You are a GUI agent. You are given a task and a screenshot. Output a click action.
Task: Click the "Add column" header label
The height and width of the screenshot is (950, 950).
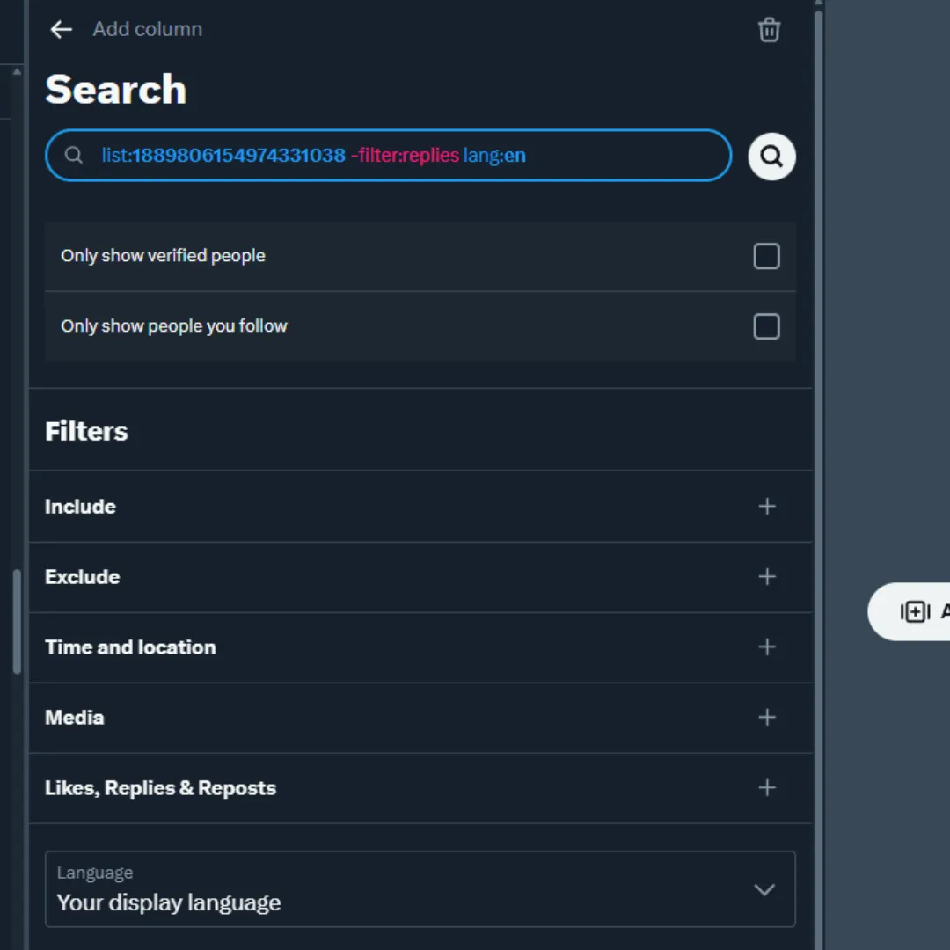(147, 29)
